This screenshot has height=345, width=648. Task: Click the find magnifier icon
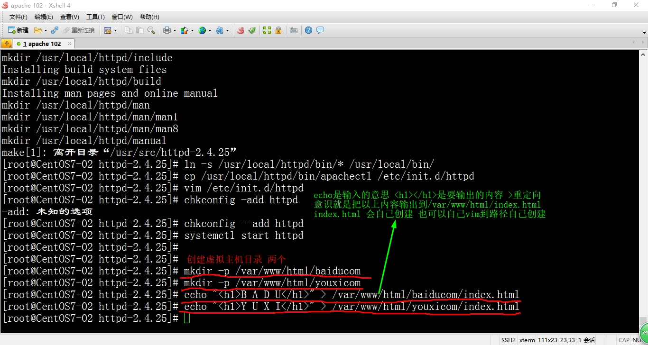(151, 30)
